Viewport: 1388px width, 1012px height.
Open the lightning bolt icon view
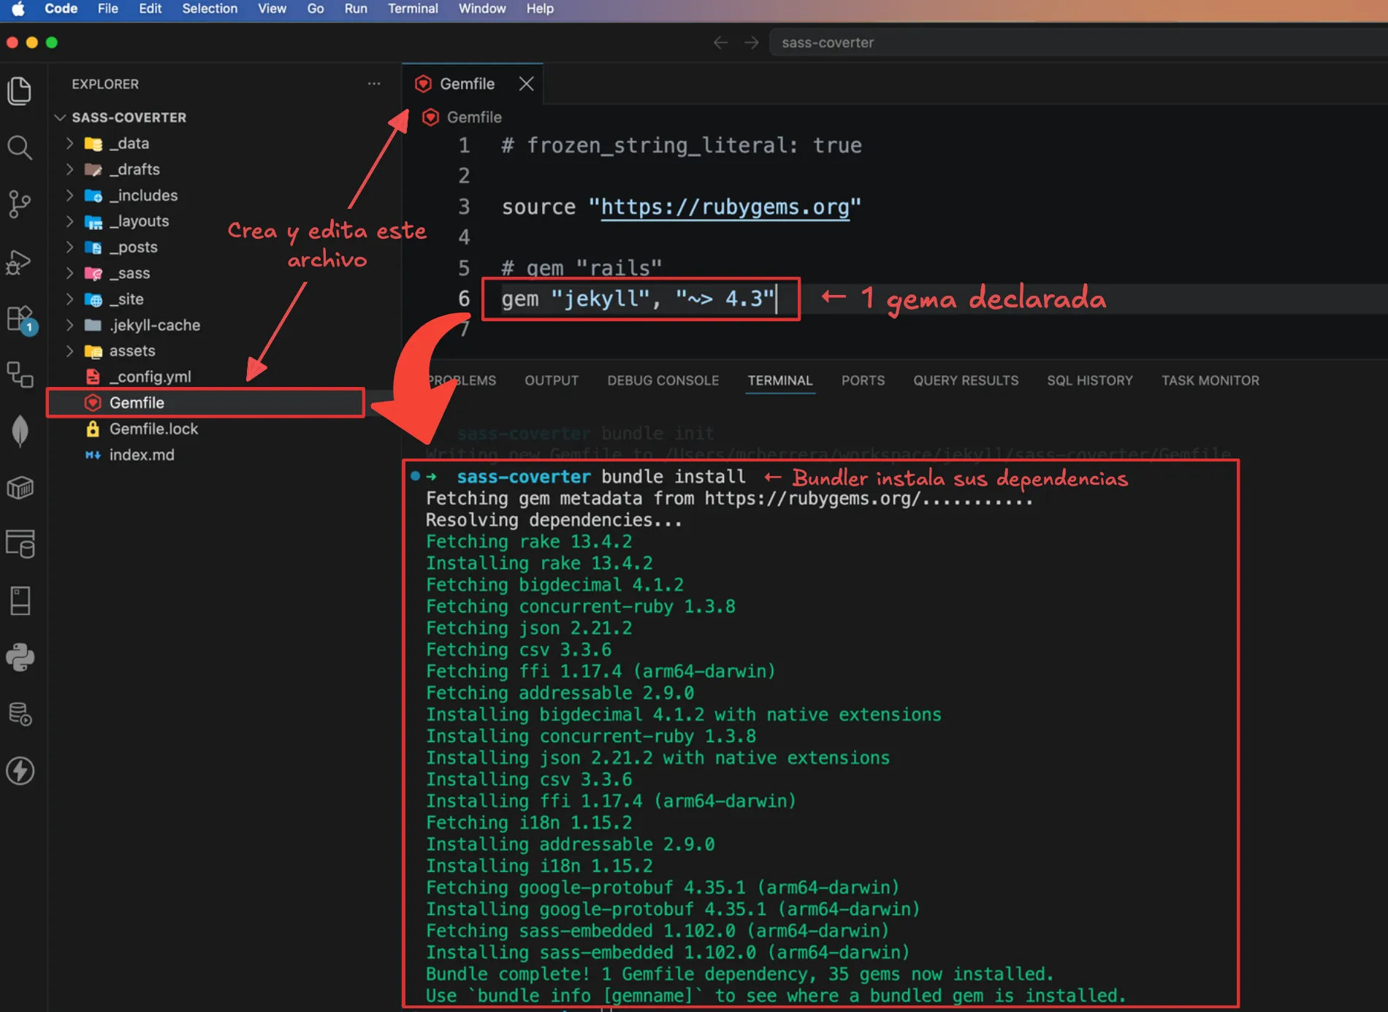point(20,770)
